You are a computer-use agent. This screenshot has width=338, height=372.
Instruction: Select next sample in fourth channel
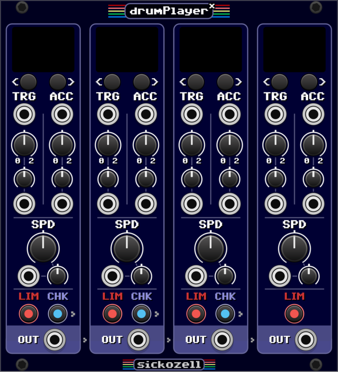(309, 82)
